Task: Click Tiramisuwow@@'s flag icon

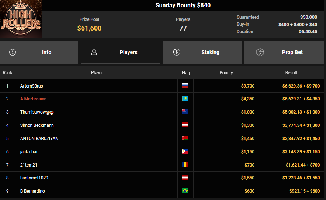Action: (x=185, y=112)
